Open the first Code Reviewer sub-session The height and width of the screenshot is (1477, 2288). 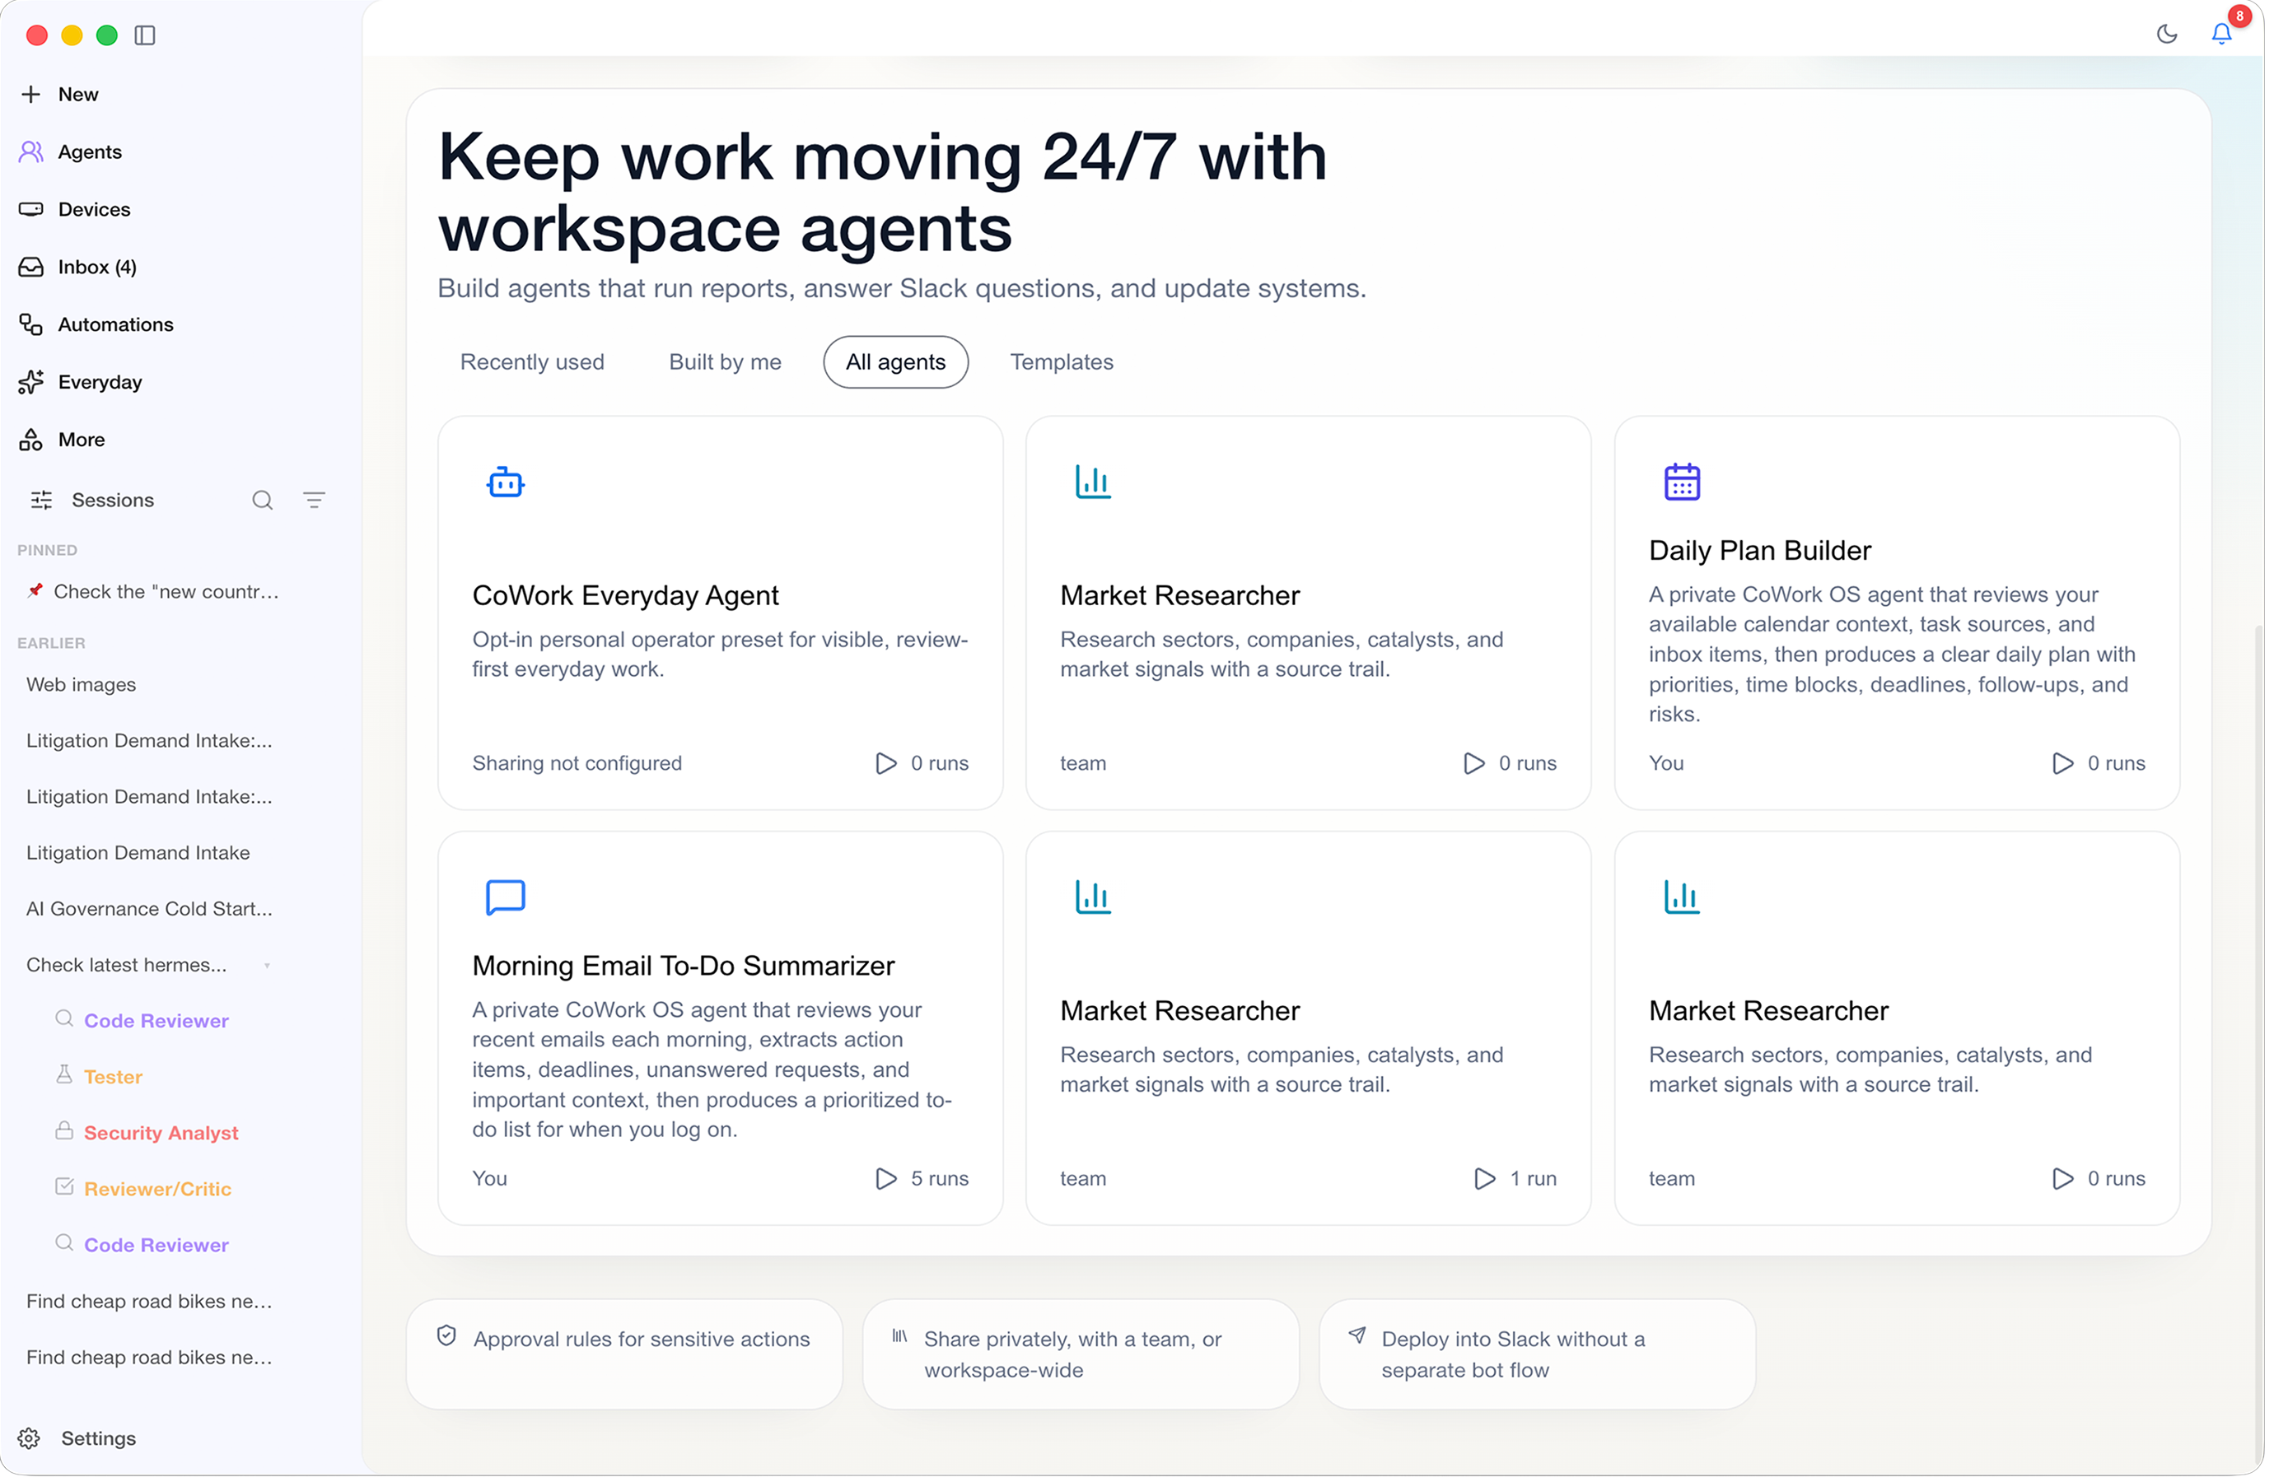coord(156,1022)
